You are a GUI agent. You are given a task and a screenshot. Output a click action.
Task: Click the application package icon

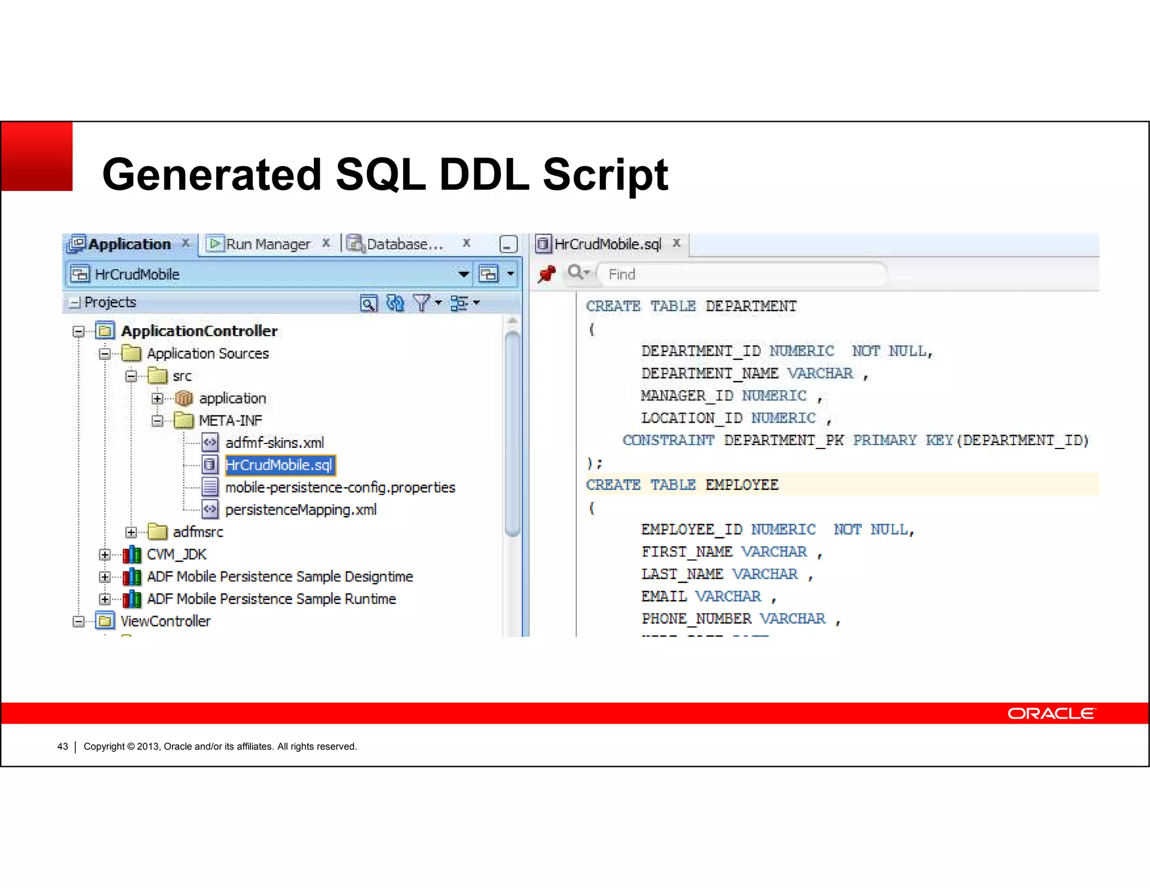point(184,399)
